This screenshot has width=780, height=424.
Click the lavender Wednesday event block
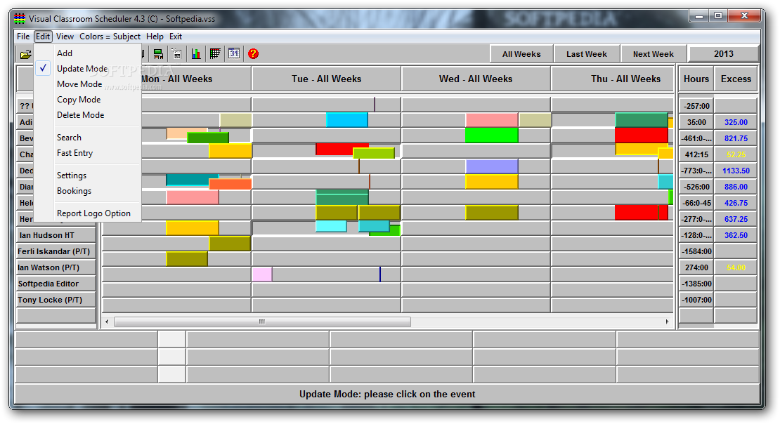(x=491, y=166)
